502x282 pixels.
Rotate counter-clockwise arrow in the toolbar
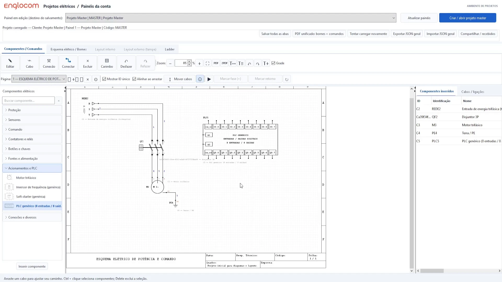[249, 63]
